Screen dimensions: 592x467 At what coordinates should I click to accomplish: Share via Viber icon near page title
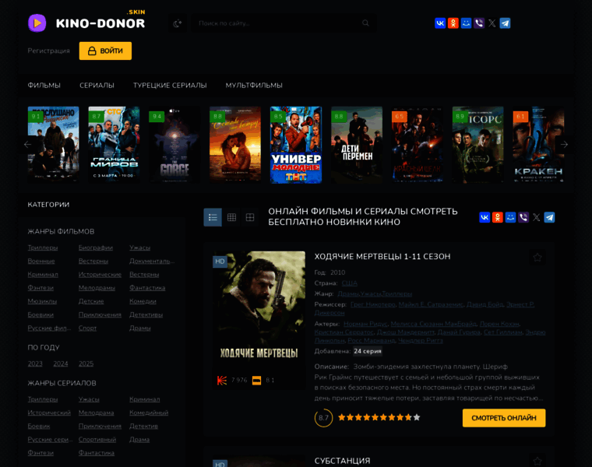click(523, 217)
